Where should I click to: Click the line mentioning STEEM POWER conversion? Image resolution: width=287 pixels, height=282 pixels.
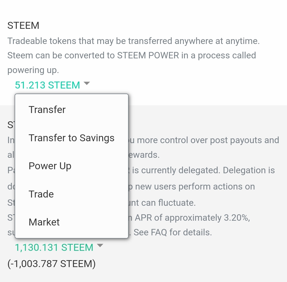pyautogui.click(x=132, y=55)
